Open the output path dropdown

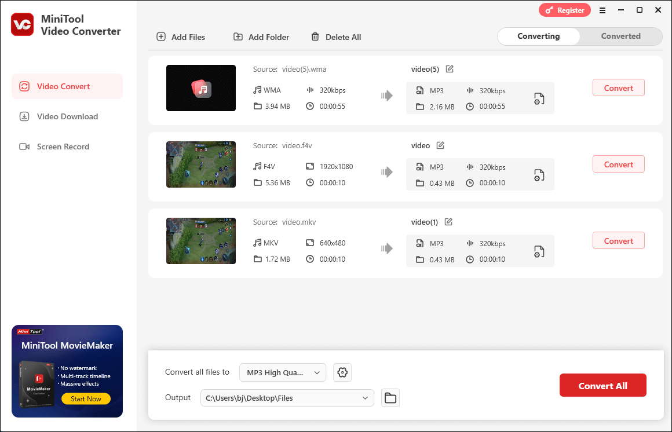287,398
